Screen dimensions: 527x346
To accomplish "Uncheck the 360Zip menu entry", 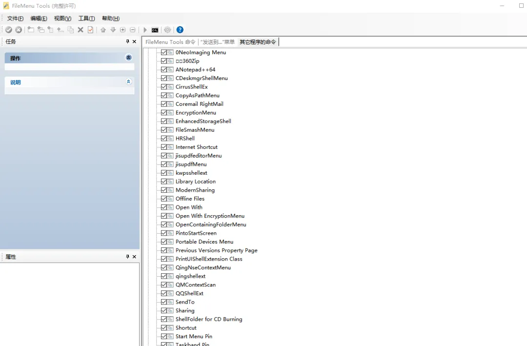I will tap(163, 61).
